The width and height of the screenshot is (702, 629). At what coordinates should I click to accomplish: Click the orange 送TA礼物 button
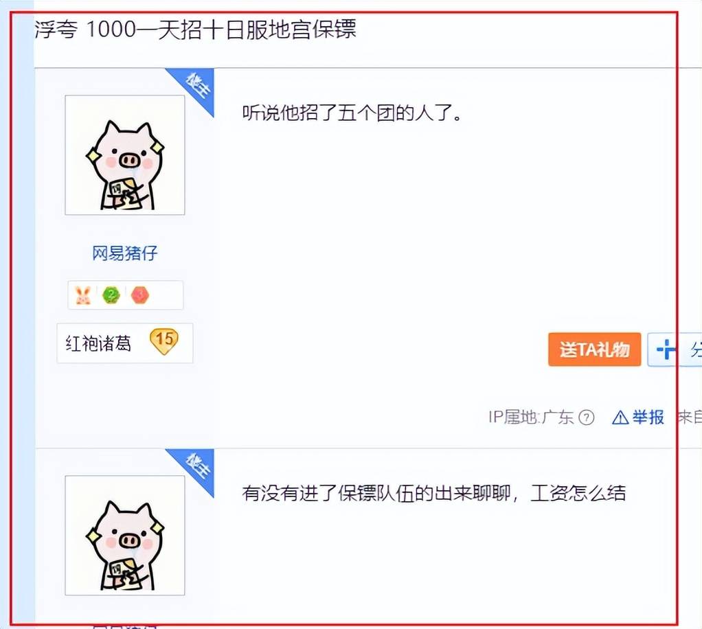click(x=595, y=350)
